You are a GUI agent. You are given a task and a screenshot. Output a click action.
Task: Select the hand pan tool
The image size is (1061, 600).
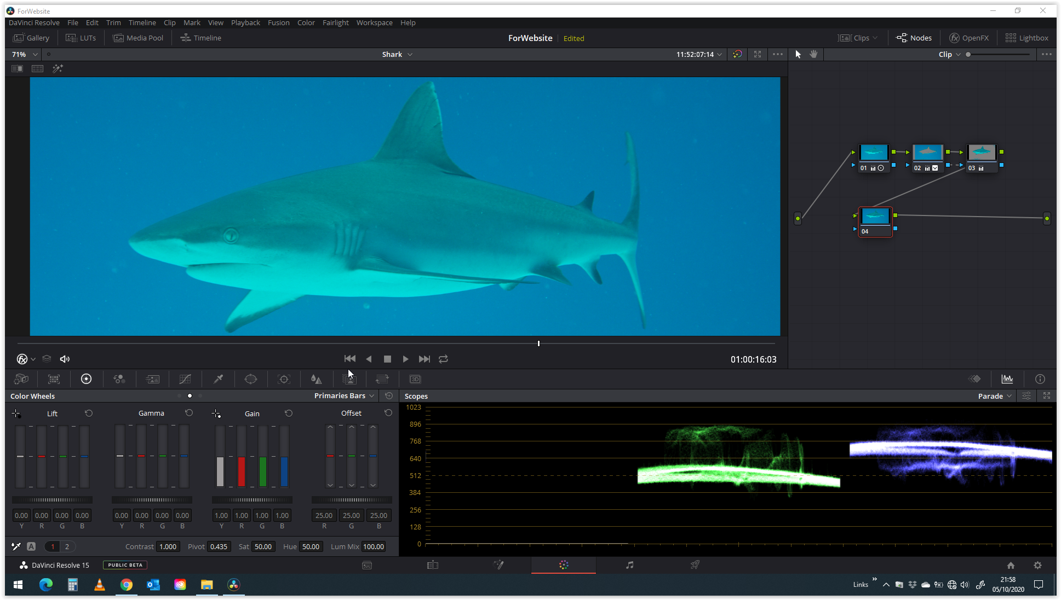(x=813, y=54)
